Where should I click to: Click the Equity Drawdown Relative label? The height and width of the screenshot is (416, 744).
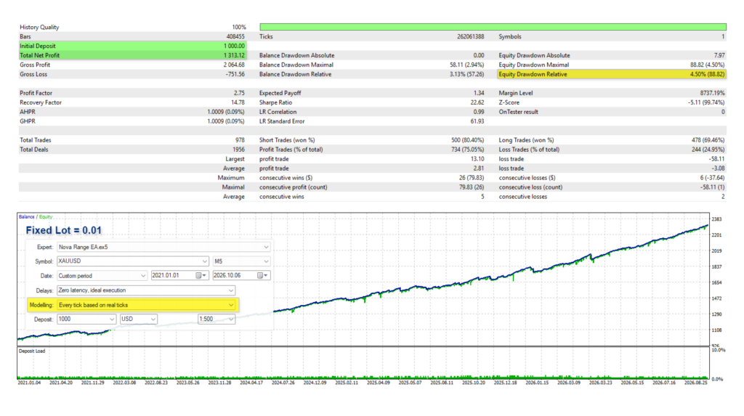tap(533, 75)
